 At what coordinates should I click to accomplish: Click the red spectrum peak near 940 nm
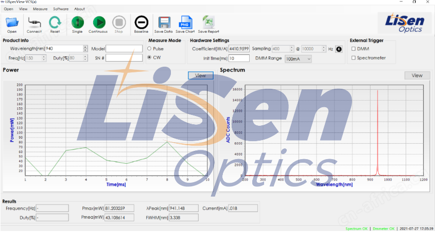[x=377, y=133]
